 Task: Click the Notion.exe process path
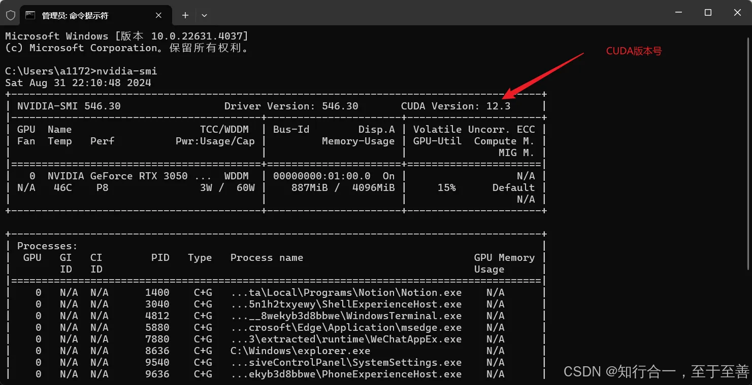[x=346, y=292]
